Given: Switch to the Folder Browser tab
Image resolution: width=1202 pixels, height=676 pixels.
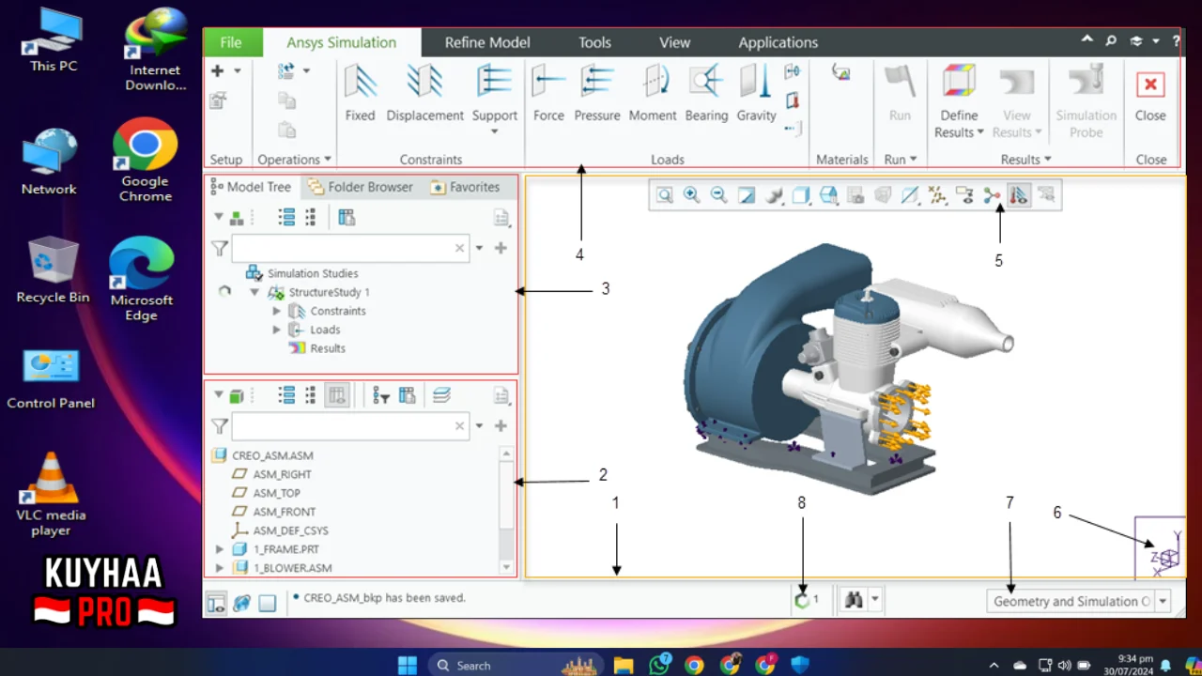Looking at the screenshot, I should 361,187.
